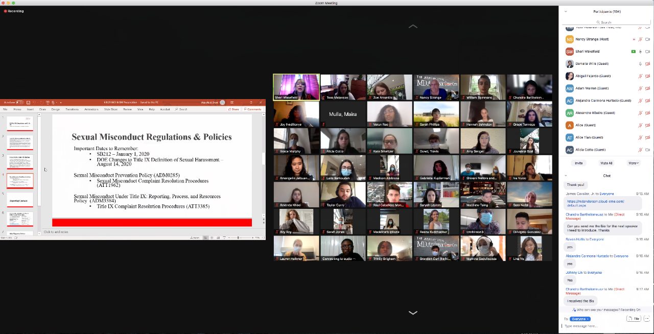
Task: Click Nancy Strange's recording indicator dot
Action: click(634, 39)
